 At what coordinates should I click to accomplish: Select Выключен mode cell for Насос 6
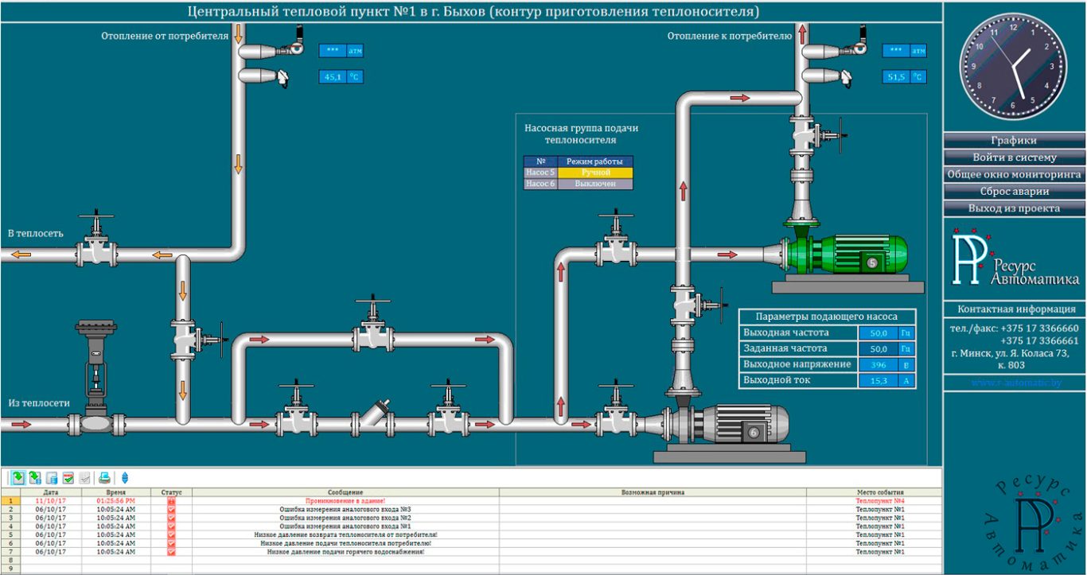595,184
